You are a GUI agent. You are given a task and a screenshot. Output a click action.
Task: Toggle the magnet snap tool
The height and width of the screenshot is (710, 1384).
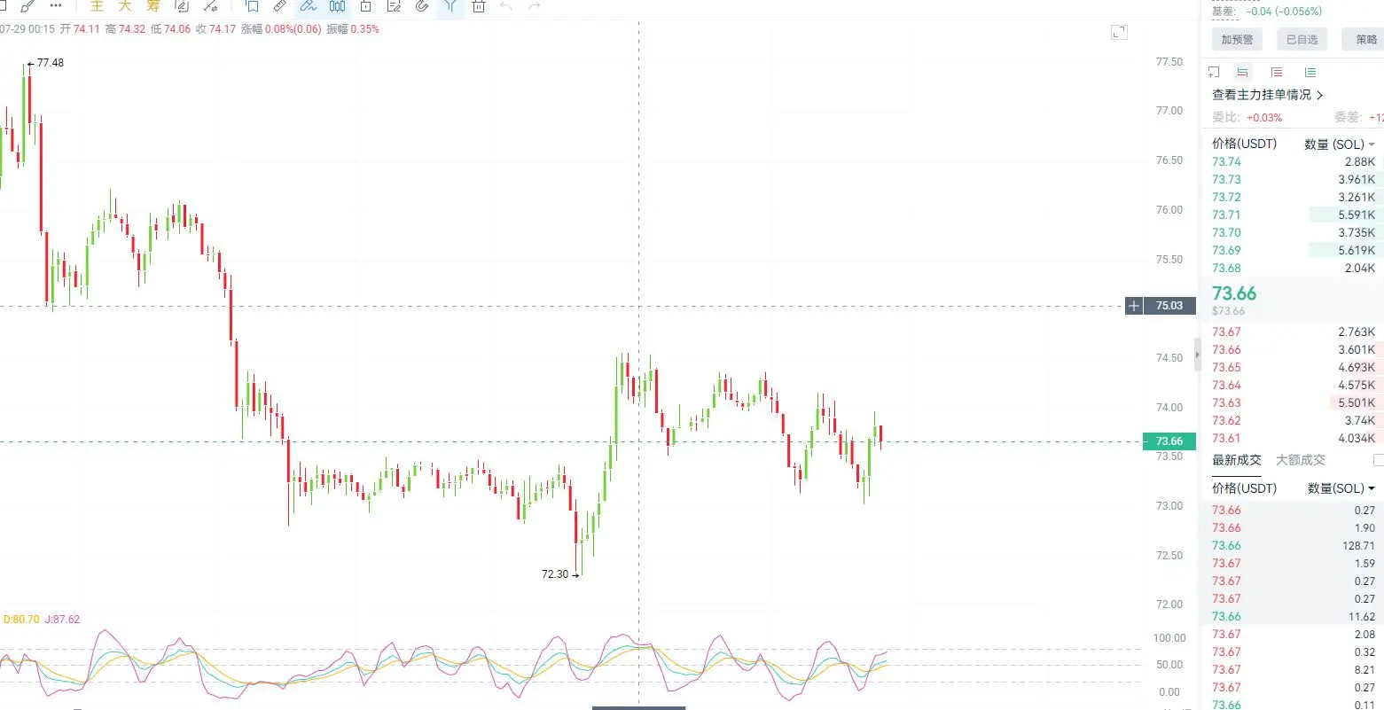click(422, 6)
